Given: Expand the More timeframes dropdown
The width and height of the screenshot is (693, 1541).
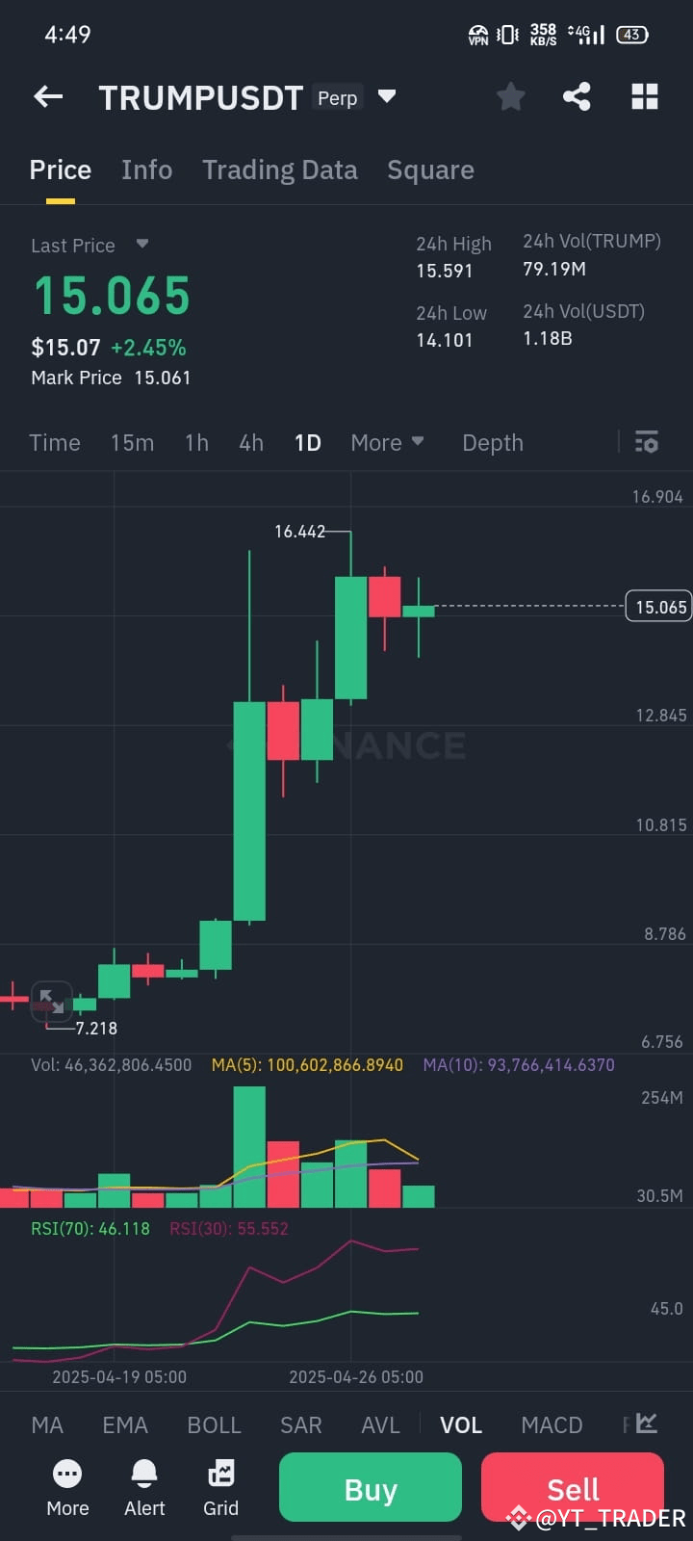Looking at the screenshot, I should coord(387,442).
